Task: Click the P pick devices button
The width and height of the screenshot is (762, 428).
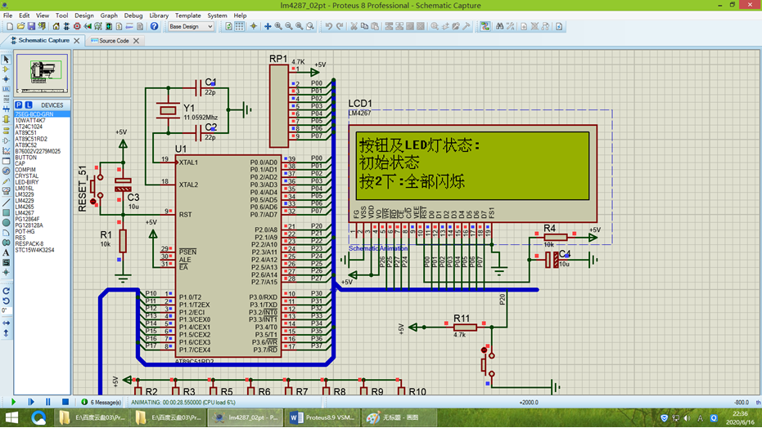Action: pyautogui.click(x=19, y=105)
